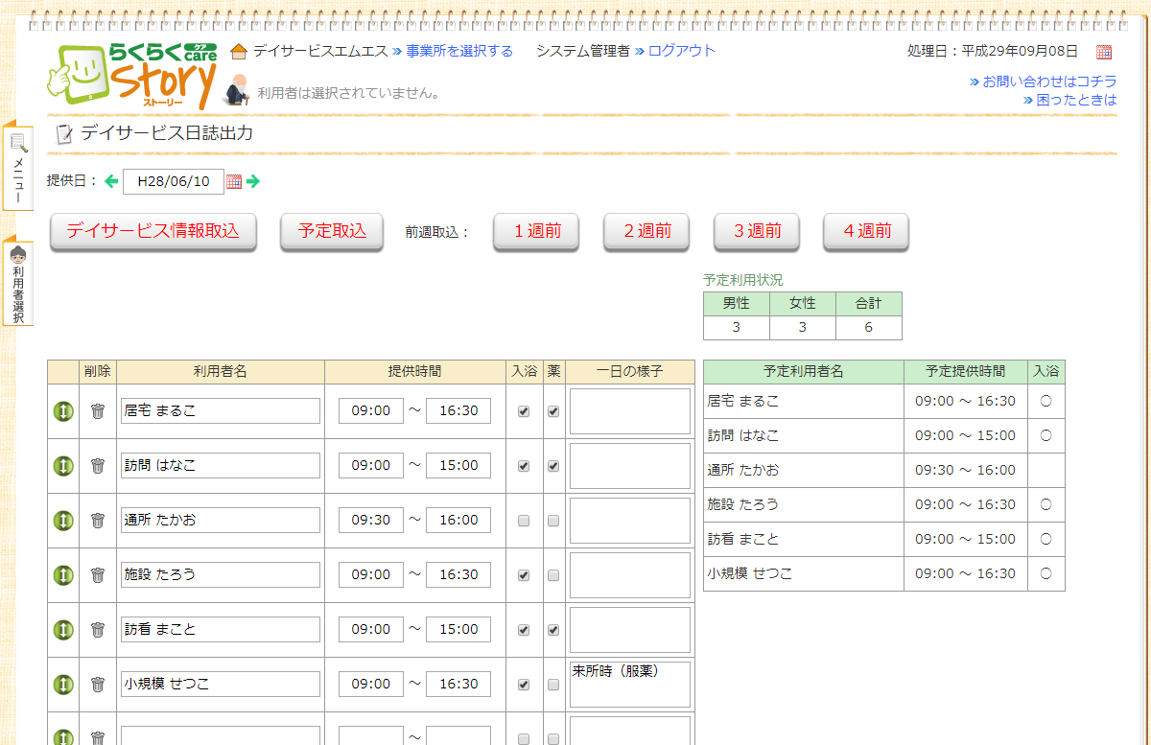Image resolution: width=1151 pixels, height=745 pixels.
Task: Open the 利用者選択 side tab
Action: 18,282
